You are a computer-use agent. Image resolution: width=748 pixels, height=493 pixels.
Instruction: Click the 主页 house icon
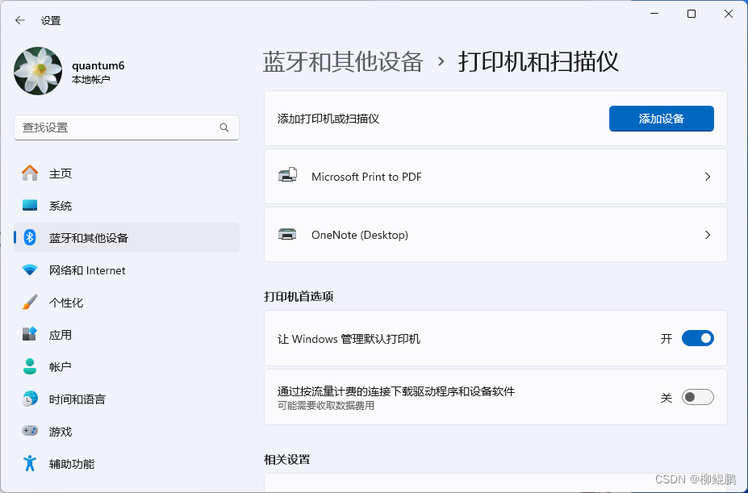(x=30, y=173)
